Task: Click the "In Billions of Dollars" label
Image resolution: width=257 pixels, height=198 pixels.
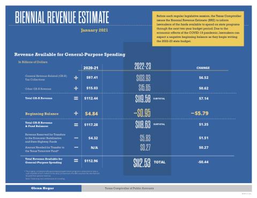Action: tap(33, 62)
